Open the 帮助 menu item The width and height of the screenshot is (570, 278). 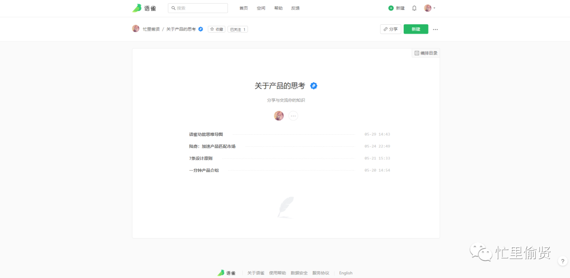pos(279,8)
